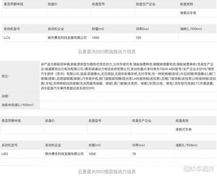Select 排量(ml) header in the LBG table
Viewport: 217px width, 176px height.
click(x=95, y=145)
